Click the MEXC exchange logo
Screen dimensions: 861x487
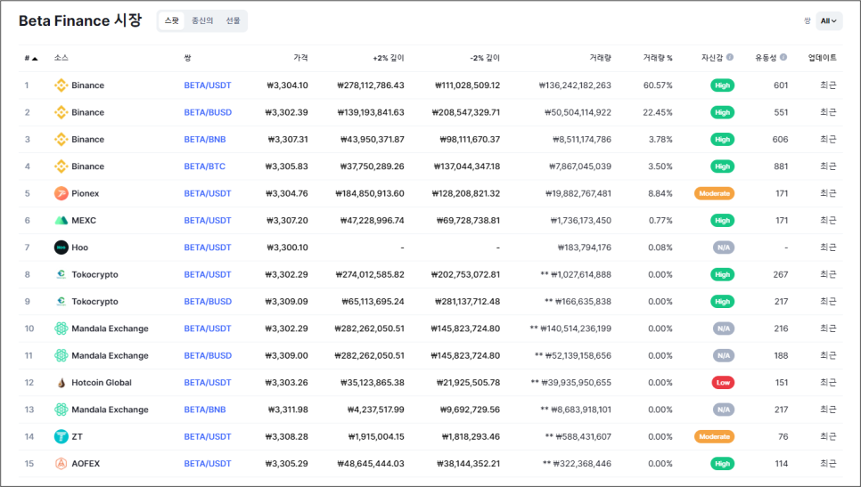click(61, 221)
